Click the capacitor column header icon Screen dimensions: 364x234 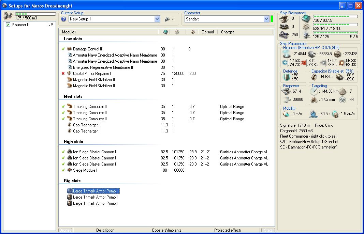(x=193, y=32)
